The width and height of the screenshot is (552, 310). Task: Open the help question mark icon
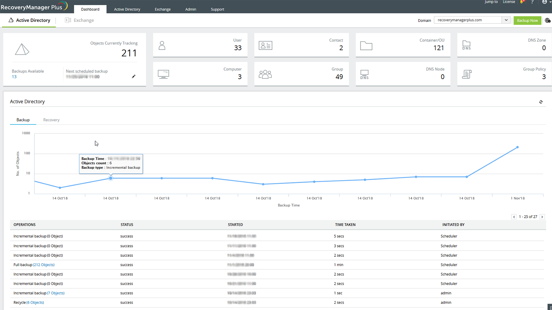click(532, 2)
